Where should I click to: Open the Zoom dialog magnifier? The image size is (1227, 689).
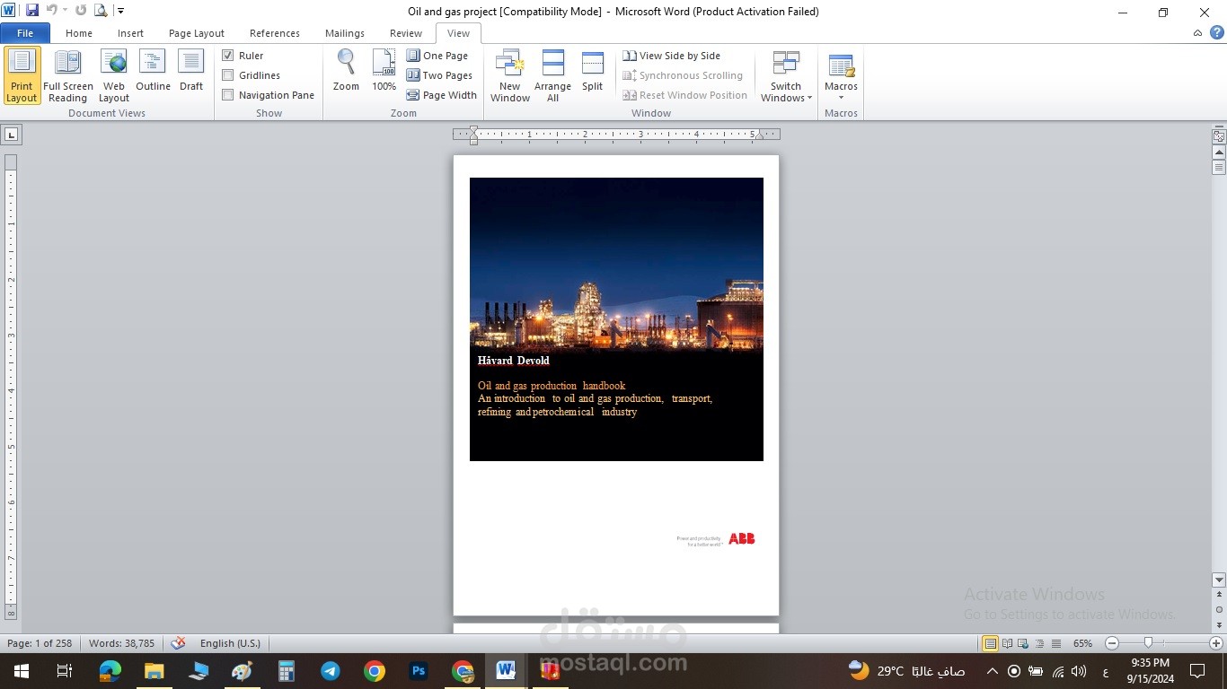click(x=346, y=72)
